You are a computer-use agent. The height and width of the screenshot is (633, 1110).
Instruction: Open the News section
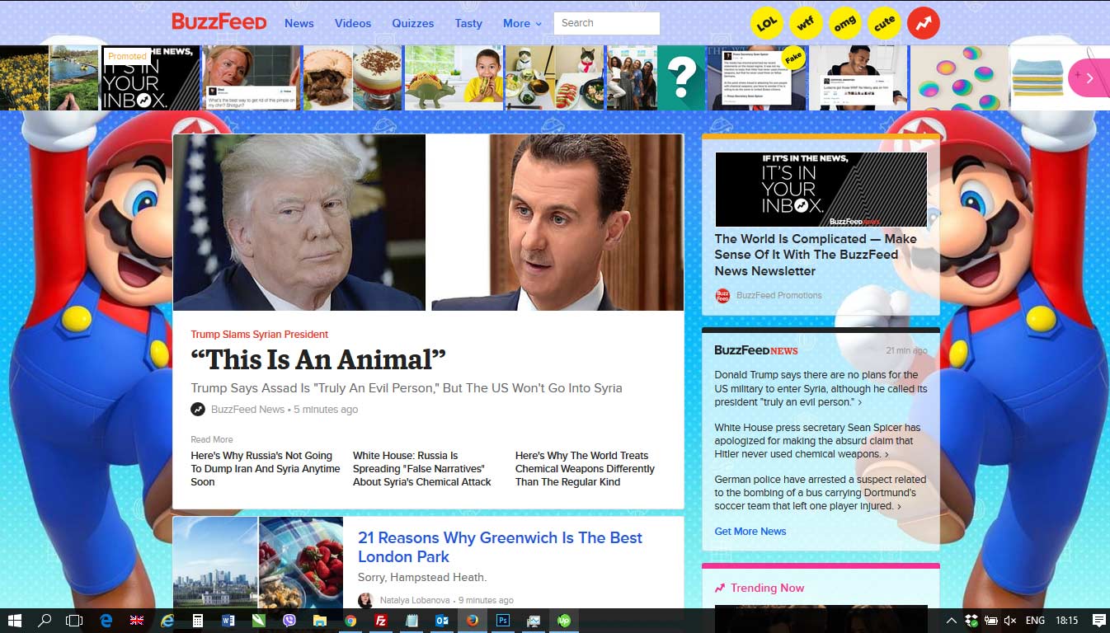coord(299,23)
